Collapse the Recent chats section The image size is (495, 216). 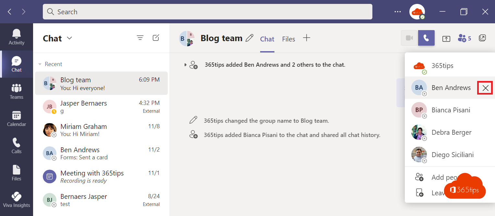tap(40, 64)
